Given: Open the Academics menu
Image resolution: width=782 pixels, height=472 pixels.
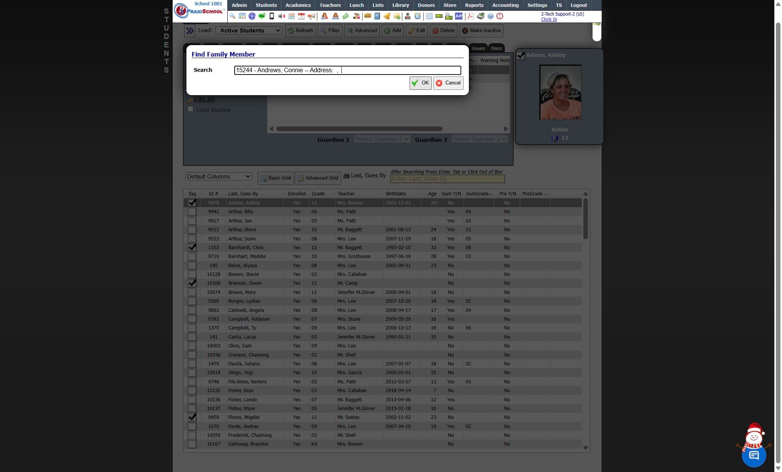Looking at the screenshot, I should (x=298, y=5).
